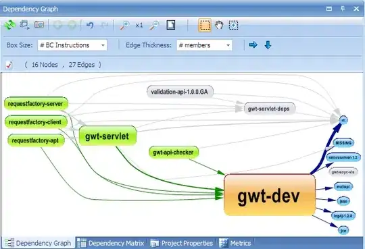This screenshot has width=365, height=249.
Task: Click the '16 Nodes' count text
Action: (45, 65)
